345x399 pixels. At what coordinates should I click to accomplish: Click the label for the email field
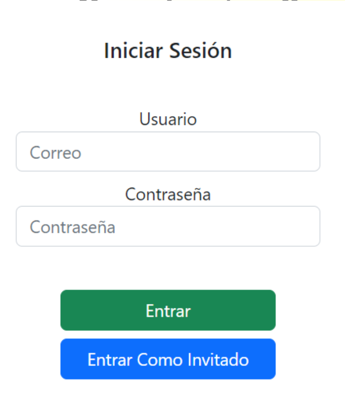168,119
